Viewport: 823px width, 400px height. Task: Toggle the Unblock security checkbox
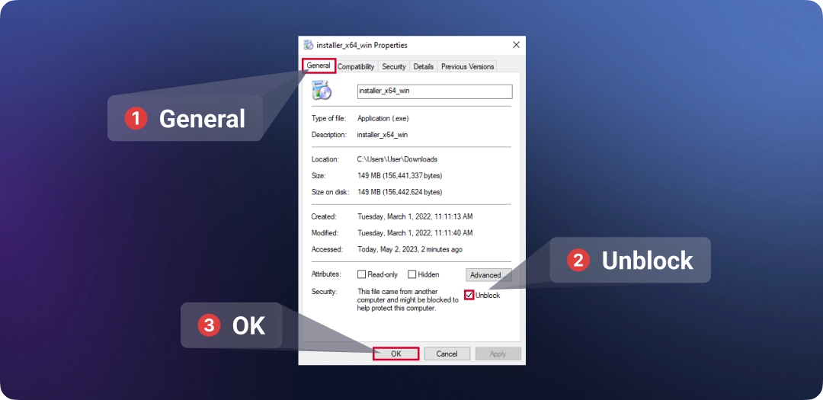[x=469, y=295]
